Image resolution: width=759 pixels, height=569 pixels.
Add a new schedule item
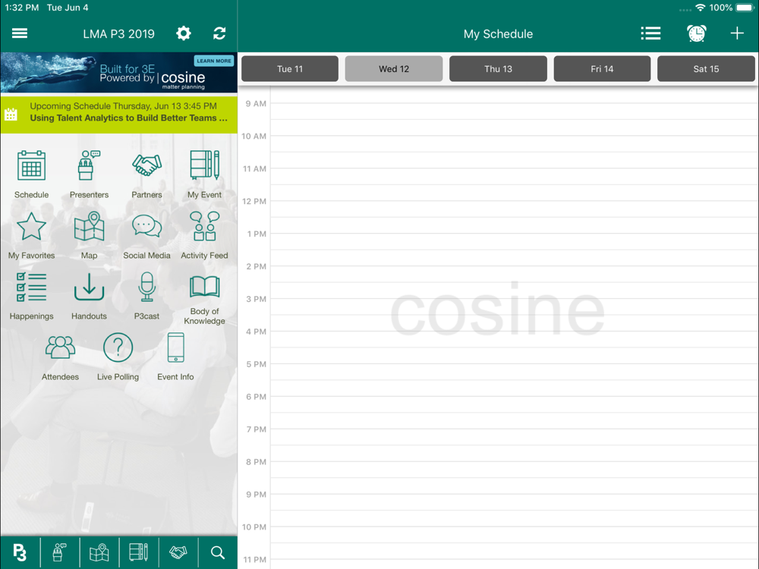[737, 33]
